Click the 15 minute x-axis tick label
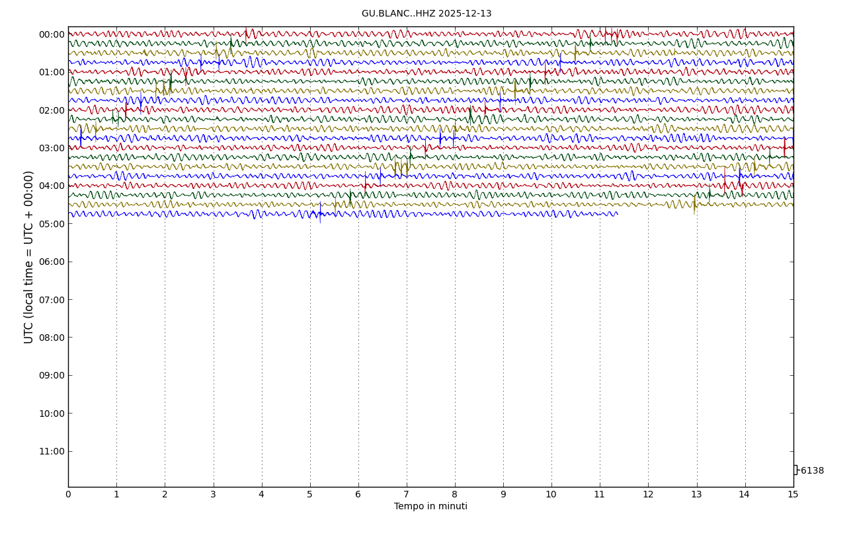The height and width of the screenshot is (541, 853). tap(793, 495)
